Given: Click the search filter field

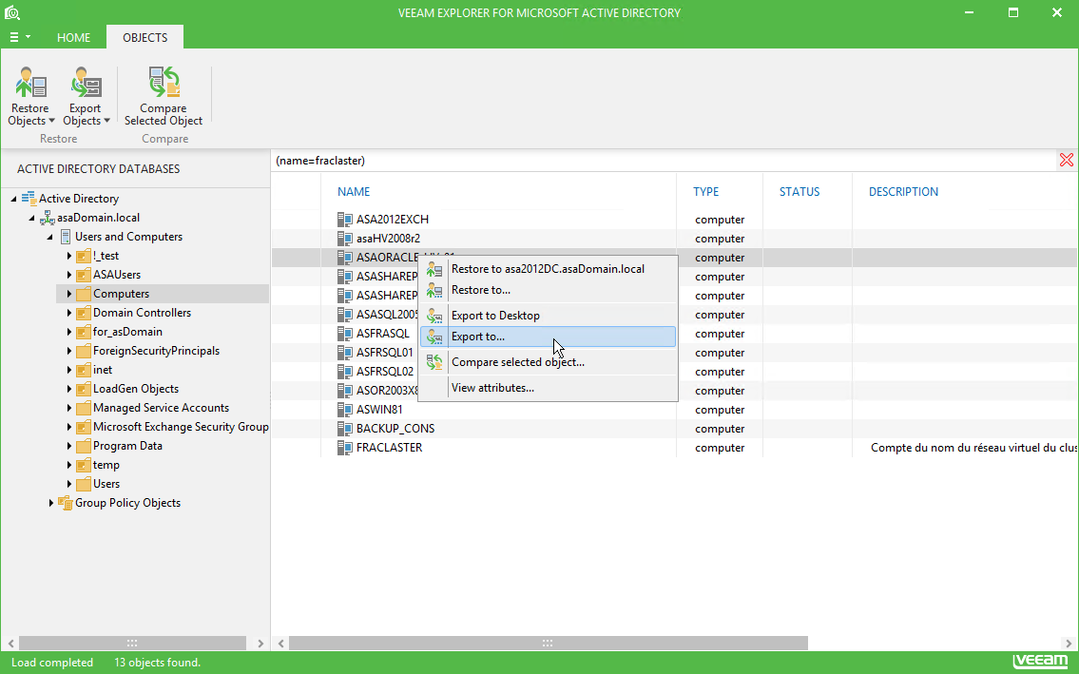Looking at the screenshot, I should 665,161.
